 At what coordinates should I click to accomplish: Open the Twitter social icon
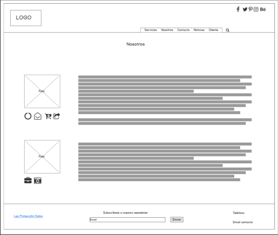[245, 9]
